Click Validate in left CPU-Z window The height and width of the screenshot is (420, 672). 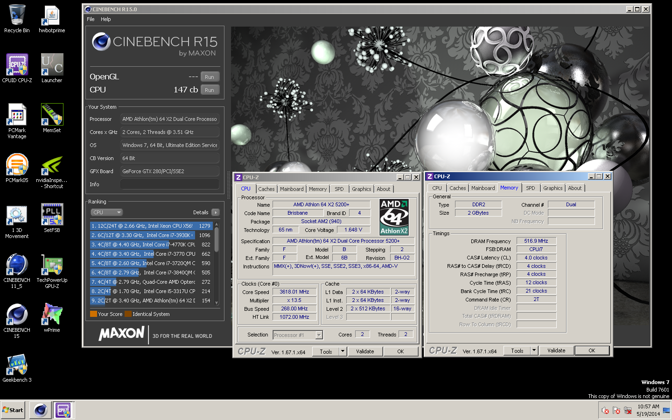tap(365, 352)
